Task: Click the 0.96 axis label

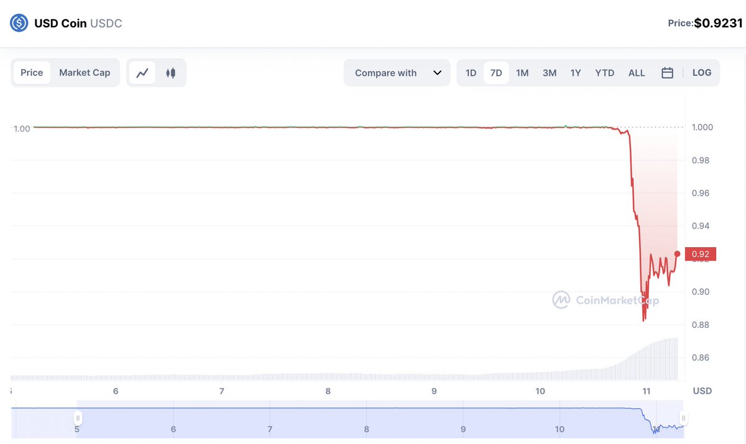Action: pos(700,193)
